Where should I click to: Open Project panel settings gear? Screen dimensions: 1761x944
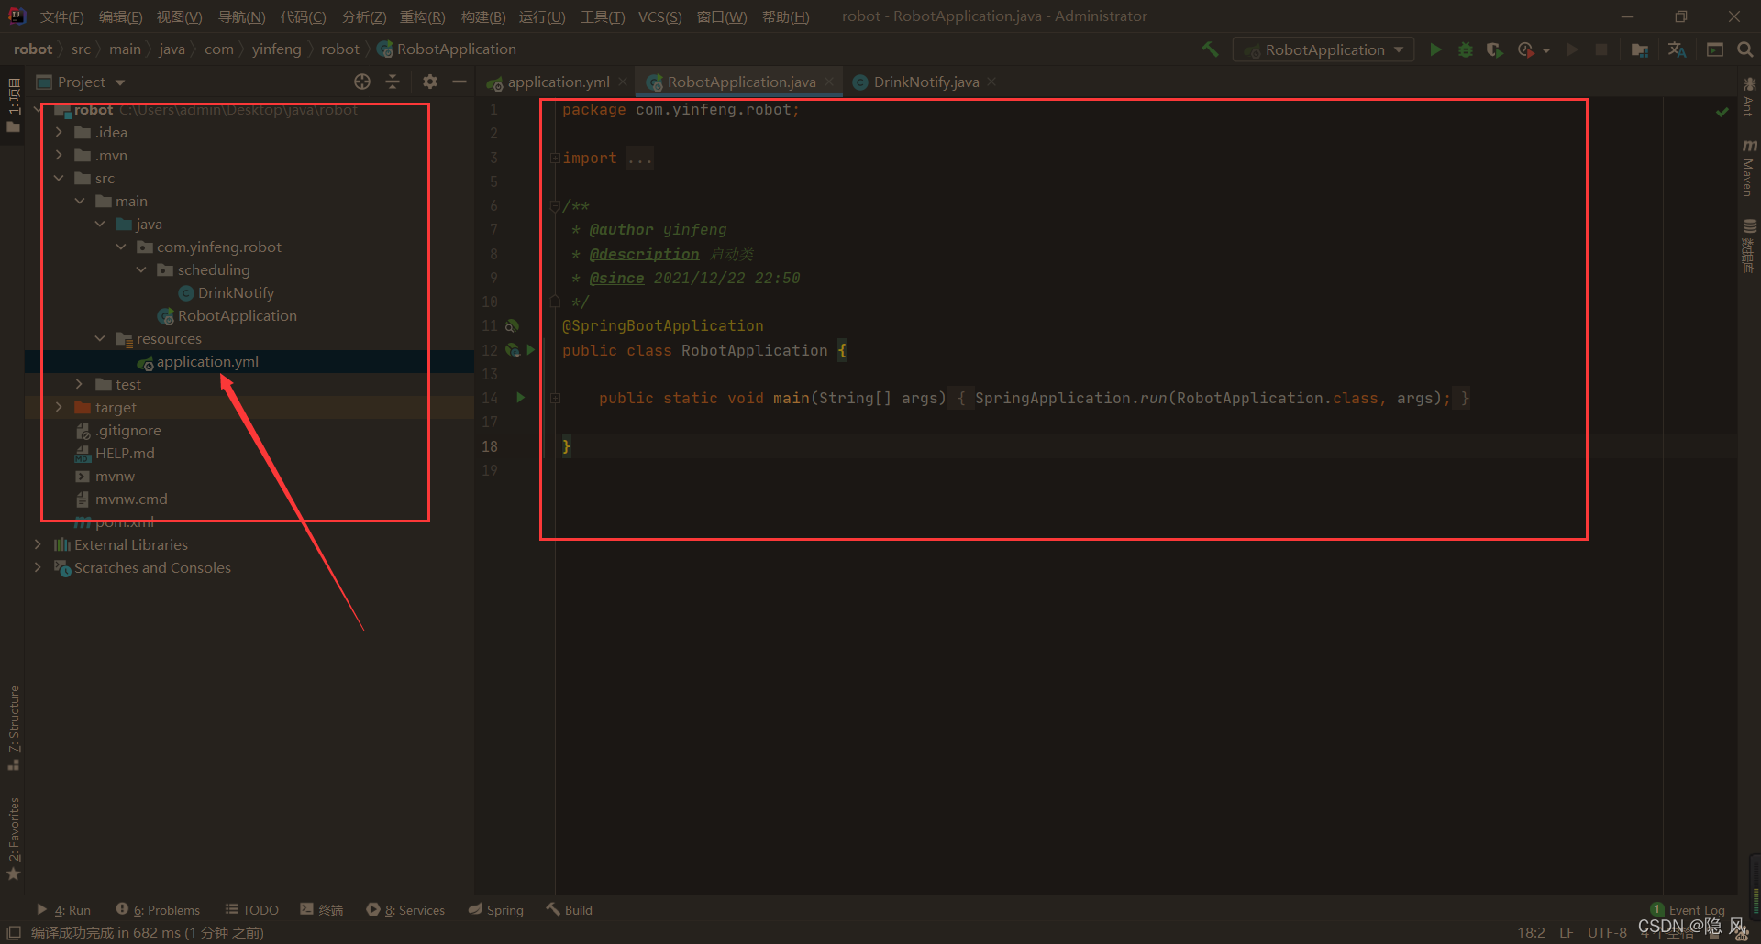[x=430, y=82]
